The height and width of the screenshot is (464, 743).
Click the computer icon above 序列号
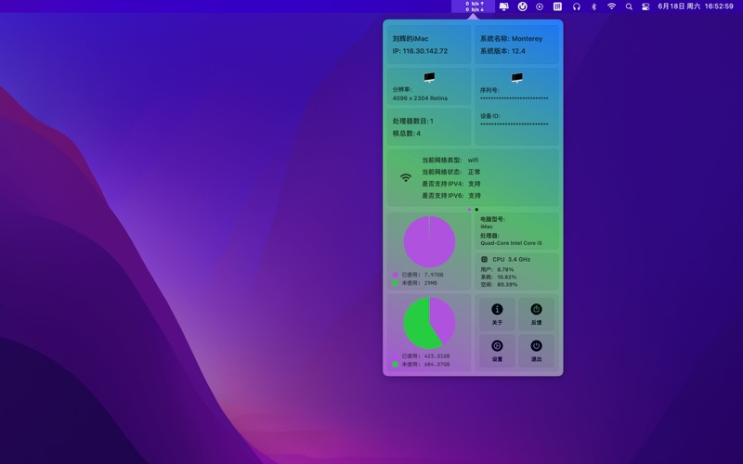[x=516, y=78]
